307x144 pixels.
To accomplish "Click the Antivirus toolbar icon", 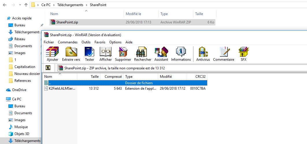I will click(203, 54).
